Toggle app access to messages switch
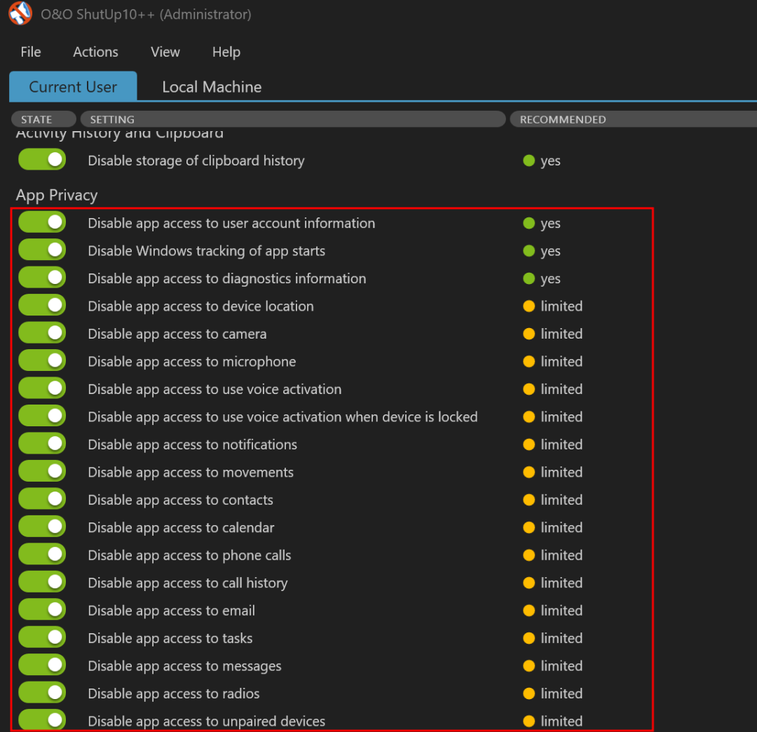Screen dimensions: 757x732 tap(42, 665)
